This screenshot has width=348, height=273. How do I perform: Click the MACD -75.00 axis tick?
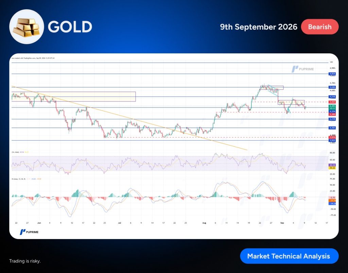tap(332, 215)
